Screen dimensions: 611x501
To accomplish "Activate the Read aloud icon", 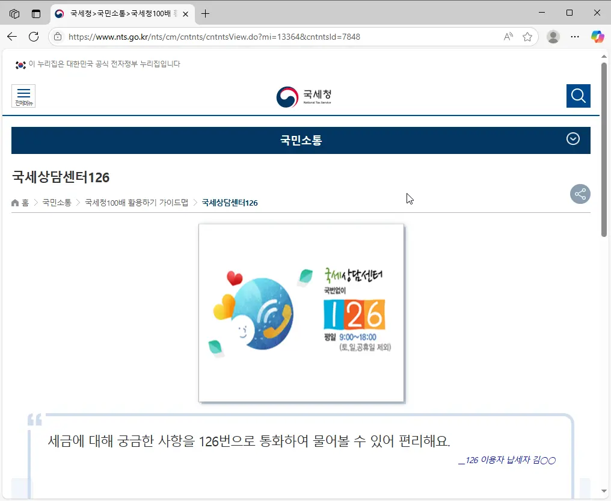I will (508, 37).
